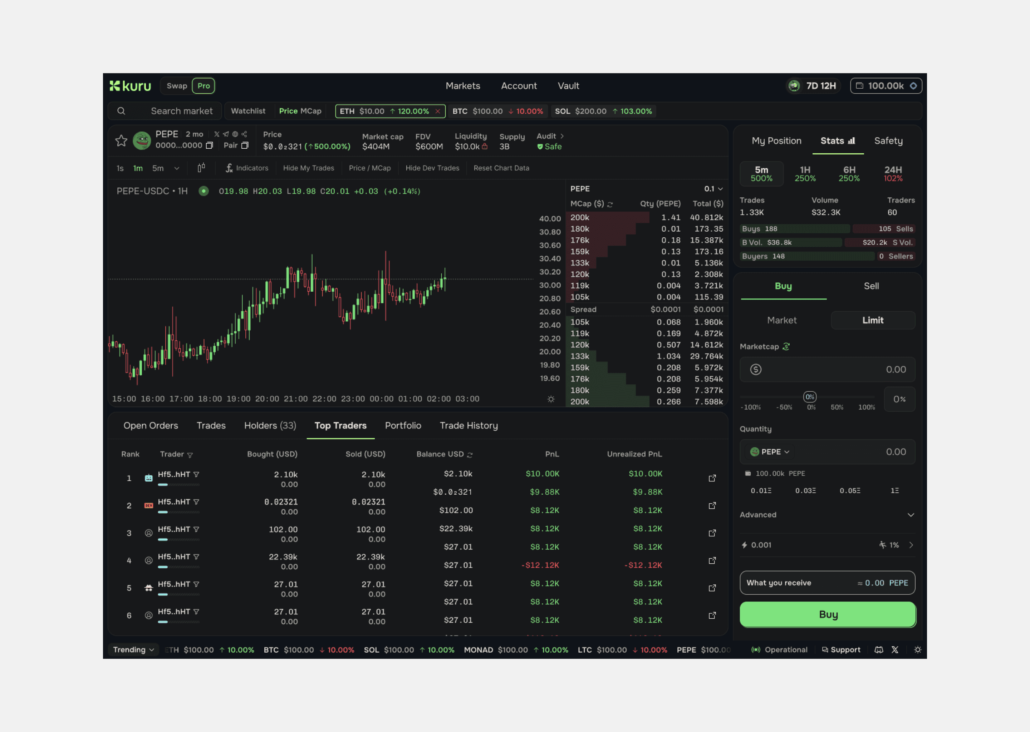Image resolution: width=1030 pixels, height=732 pixels.
Task: Open the candlestick chart type icon
Action: [201, 168]
